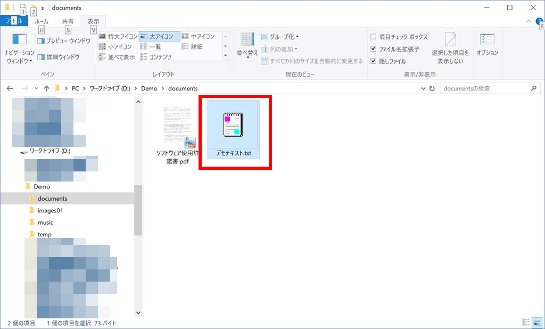Viewport: 545px width, 329px height.
Task: Expand the layout gallery more arrow
Action: pyautogui.click(x=225, y=55)
